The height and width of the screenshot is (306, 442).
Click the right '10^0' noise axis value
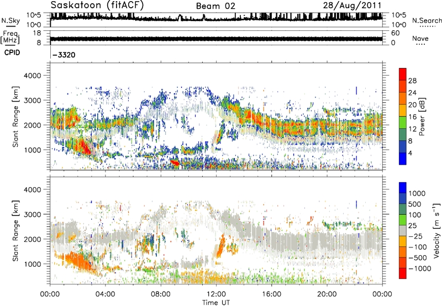point(398,25)
